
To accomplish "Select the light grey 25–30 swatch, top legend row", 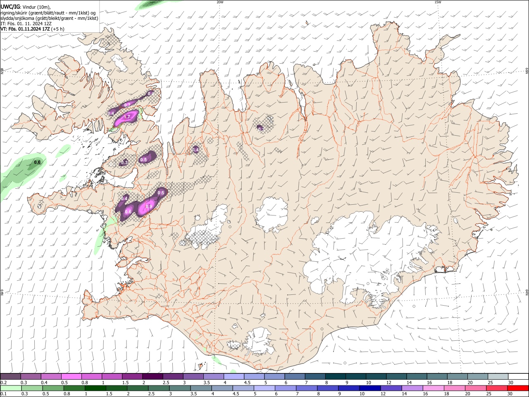I will click(x=498, y=377).
